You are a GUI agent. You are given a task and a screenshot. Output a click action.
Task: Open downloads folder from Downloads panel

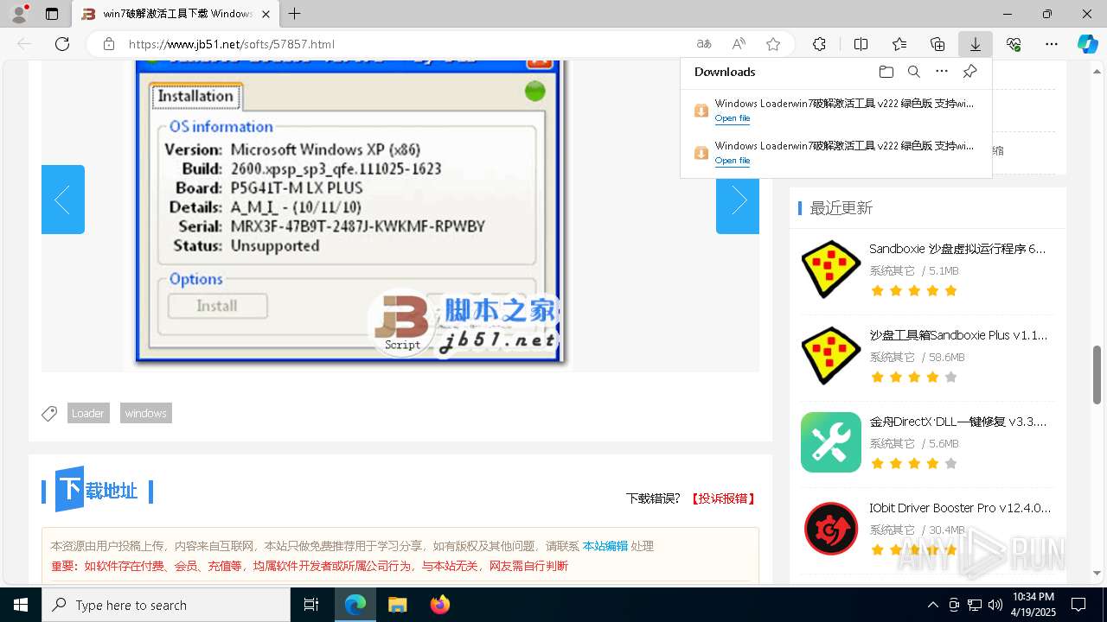coord(886,72)
